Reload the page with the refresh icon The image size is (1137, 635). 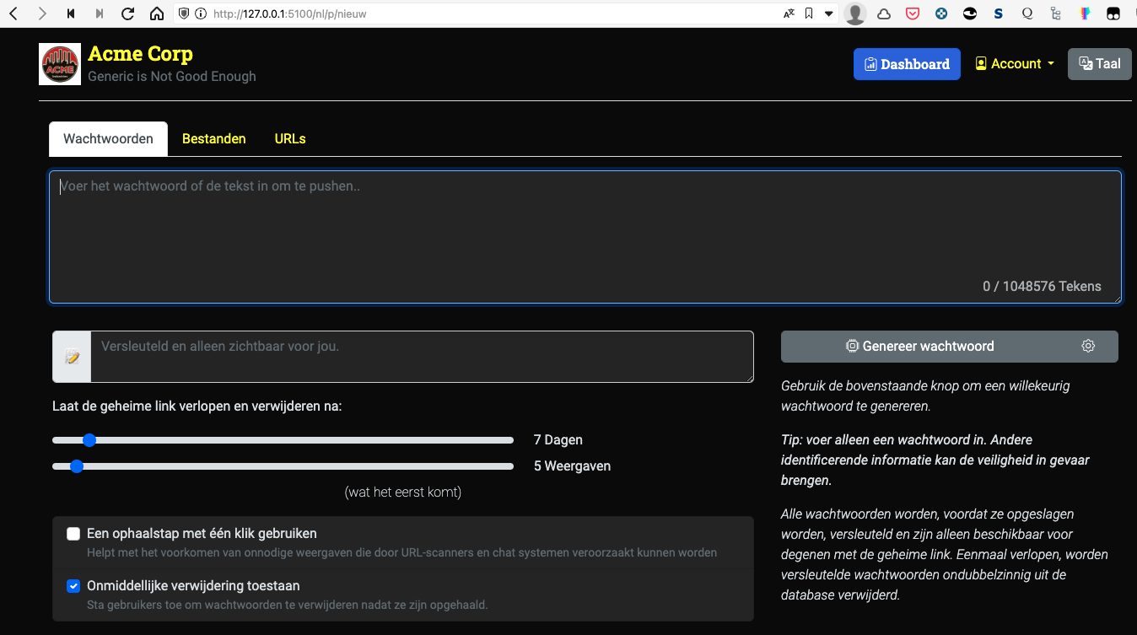[127, 13]
